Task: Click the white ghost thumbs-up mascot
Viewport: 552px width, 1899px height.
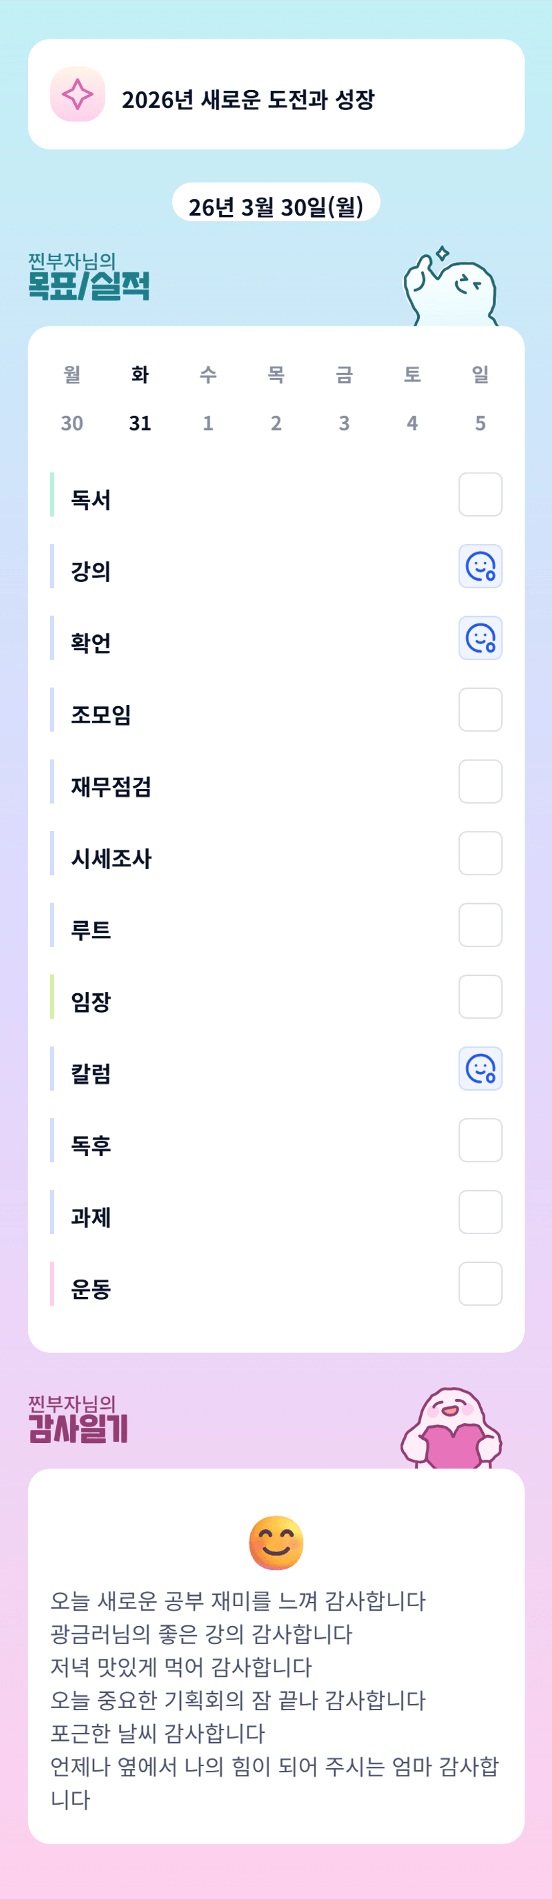Action: [x=451, y=288]
